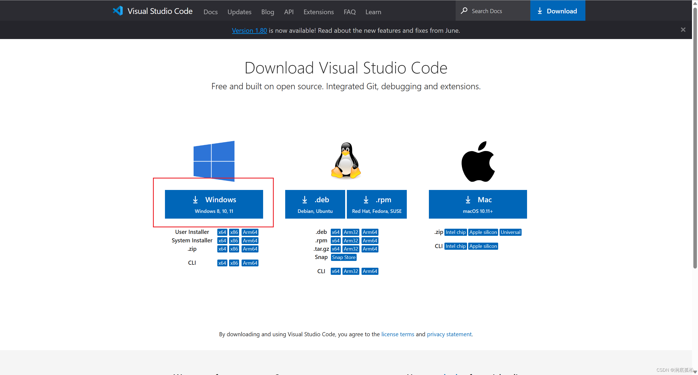Open the Extensions page

tap(318, 12)
